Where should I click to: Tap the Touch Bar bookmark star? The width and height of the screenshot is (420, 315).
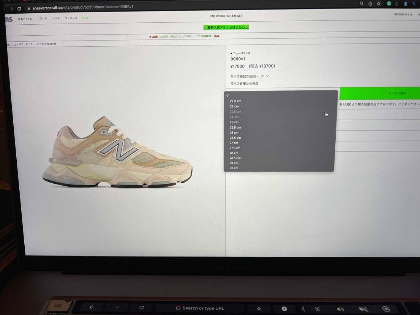[259, 309]
